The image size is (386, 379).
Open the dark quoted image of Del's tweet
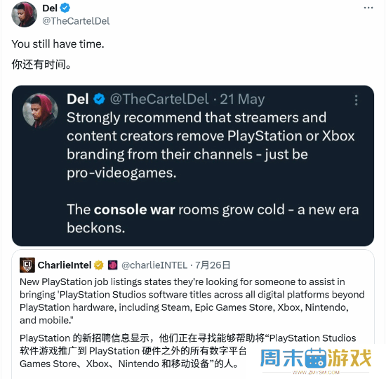[193, 166]
